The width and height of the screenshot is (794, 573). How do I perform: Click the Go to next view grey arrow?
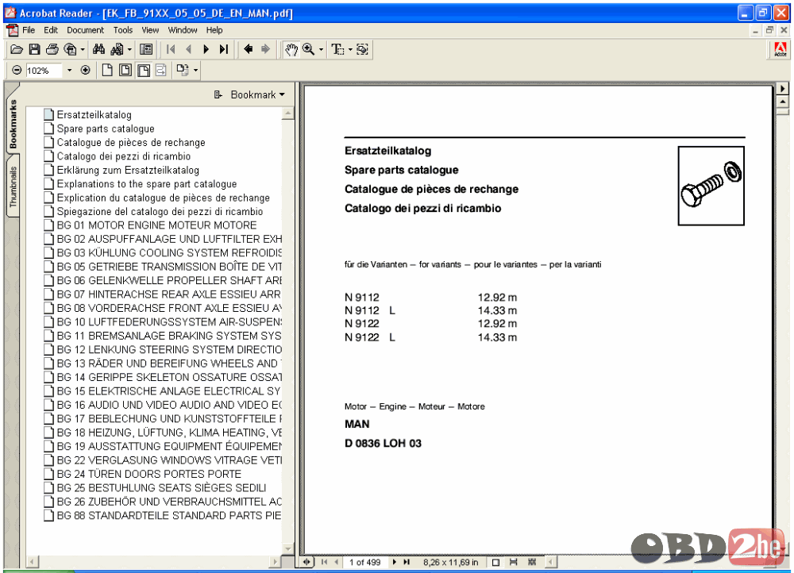click(x=265, y=49)
